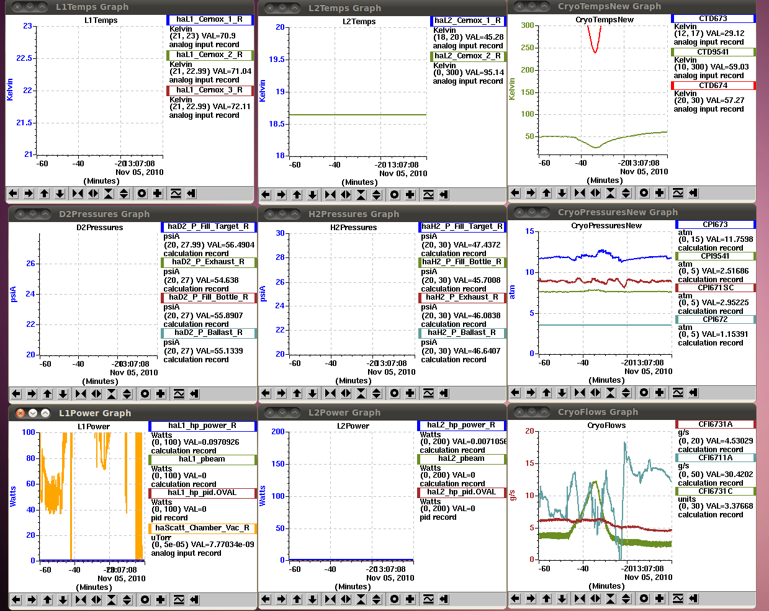Image resolution: width=769 pixels, height=611 pixels.
Task: Collapse the legend arrow in CryoTempsNew toolbar
Action: pyautogui.click(x=693, y=193)
